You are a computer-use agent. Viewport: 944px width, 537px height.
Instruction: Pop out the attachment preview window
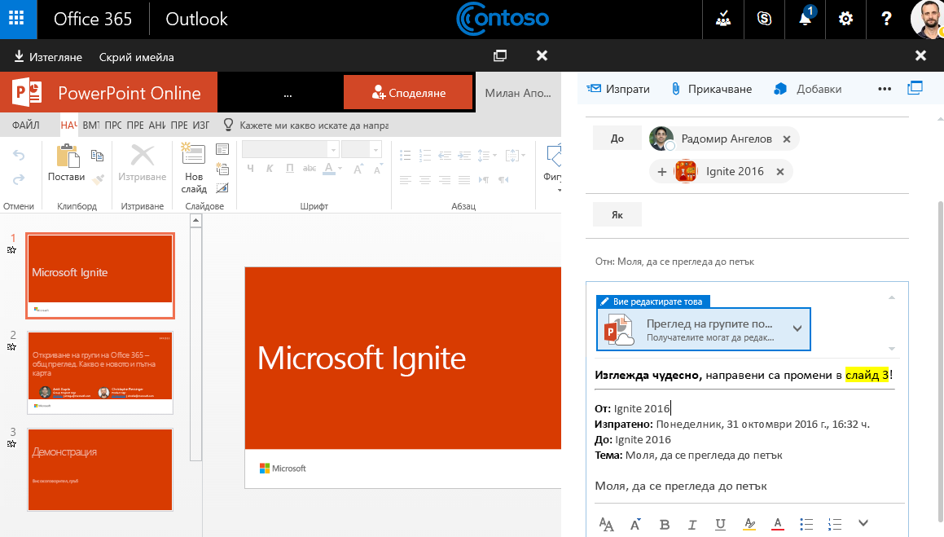click(500, 56)
